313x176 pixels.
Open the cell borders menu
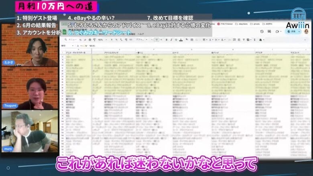192,40
